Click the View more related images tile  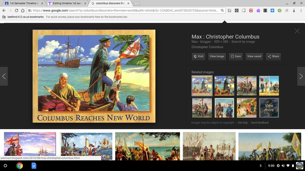click(269, 108)
